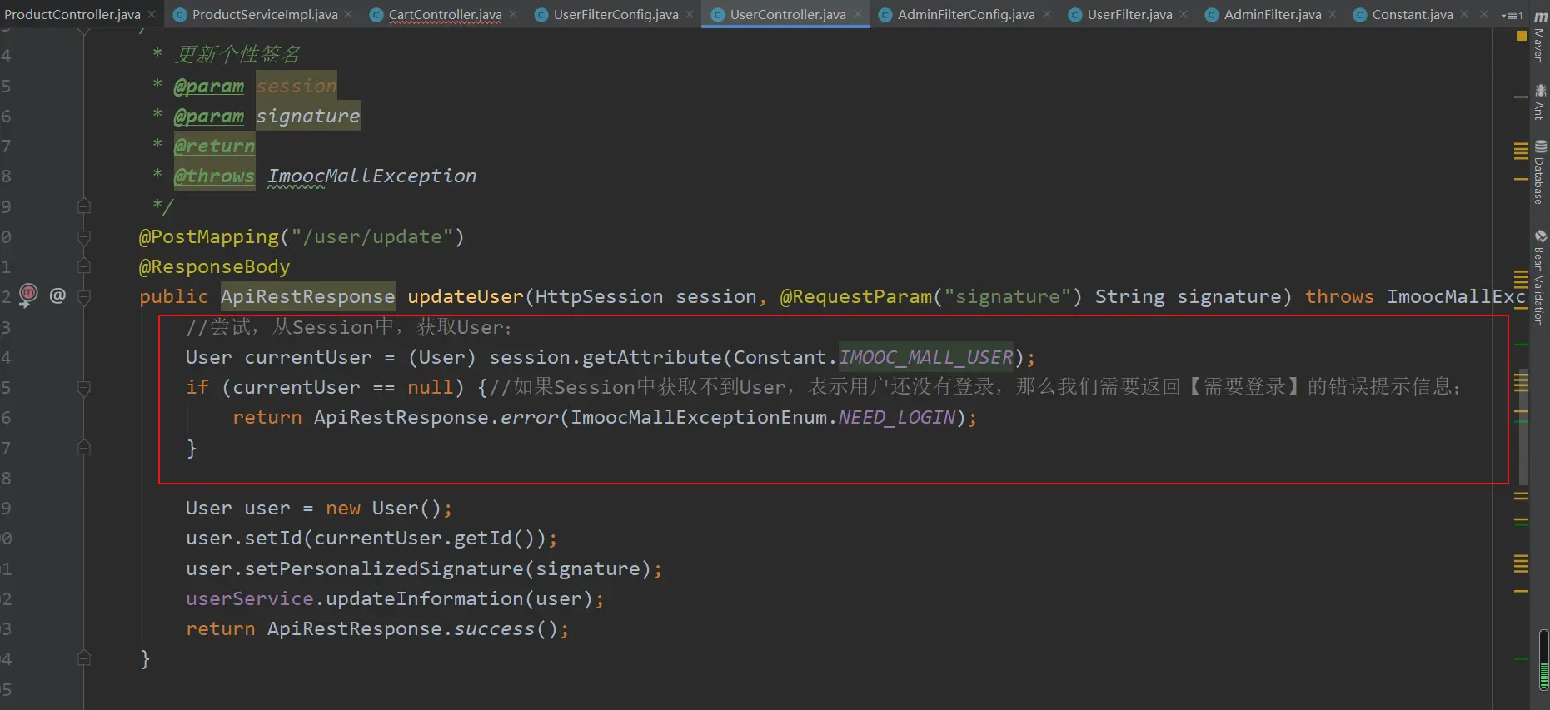Click the yellow inspection indicator square
The width and height of the screenshot is (1550, 710).
pos(1522,37)
